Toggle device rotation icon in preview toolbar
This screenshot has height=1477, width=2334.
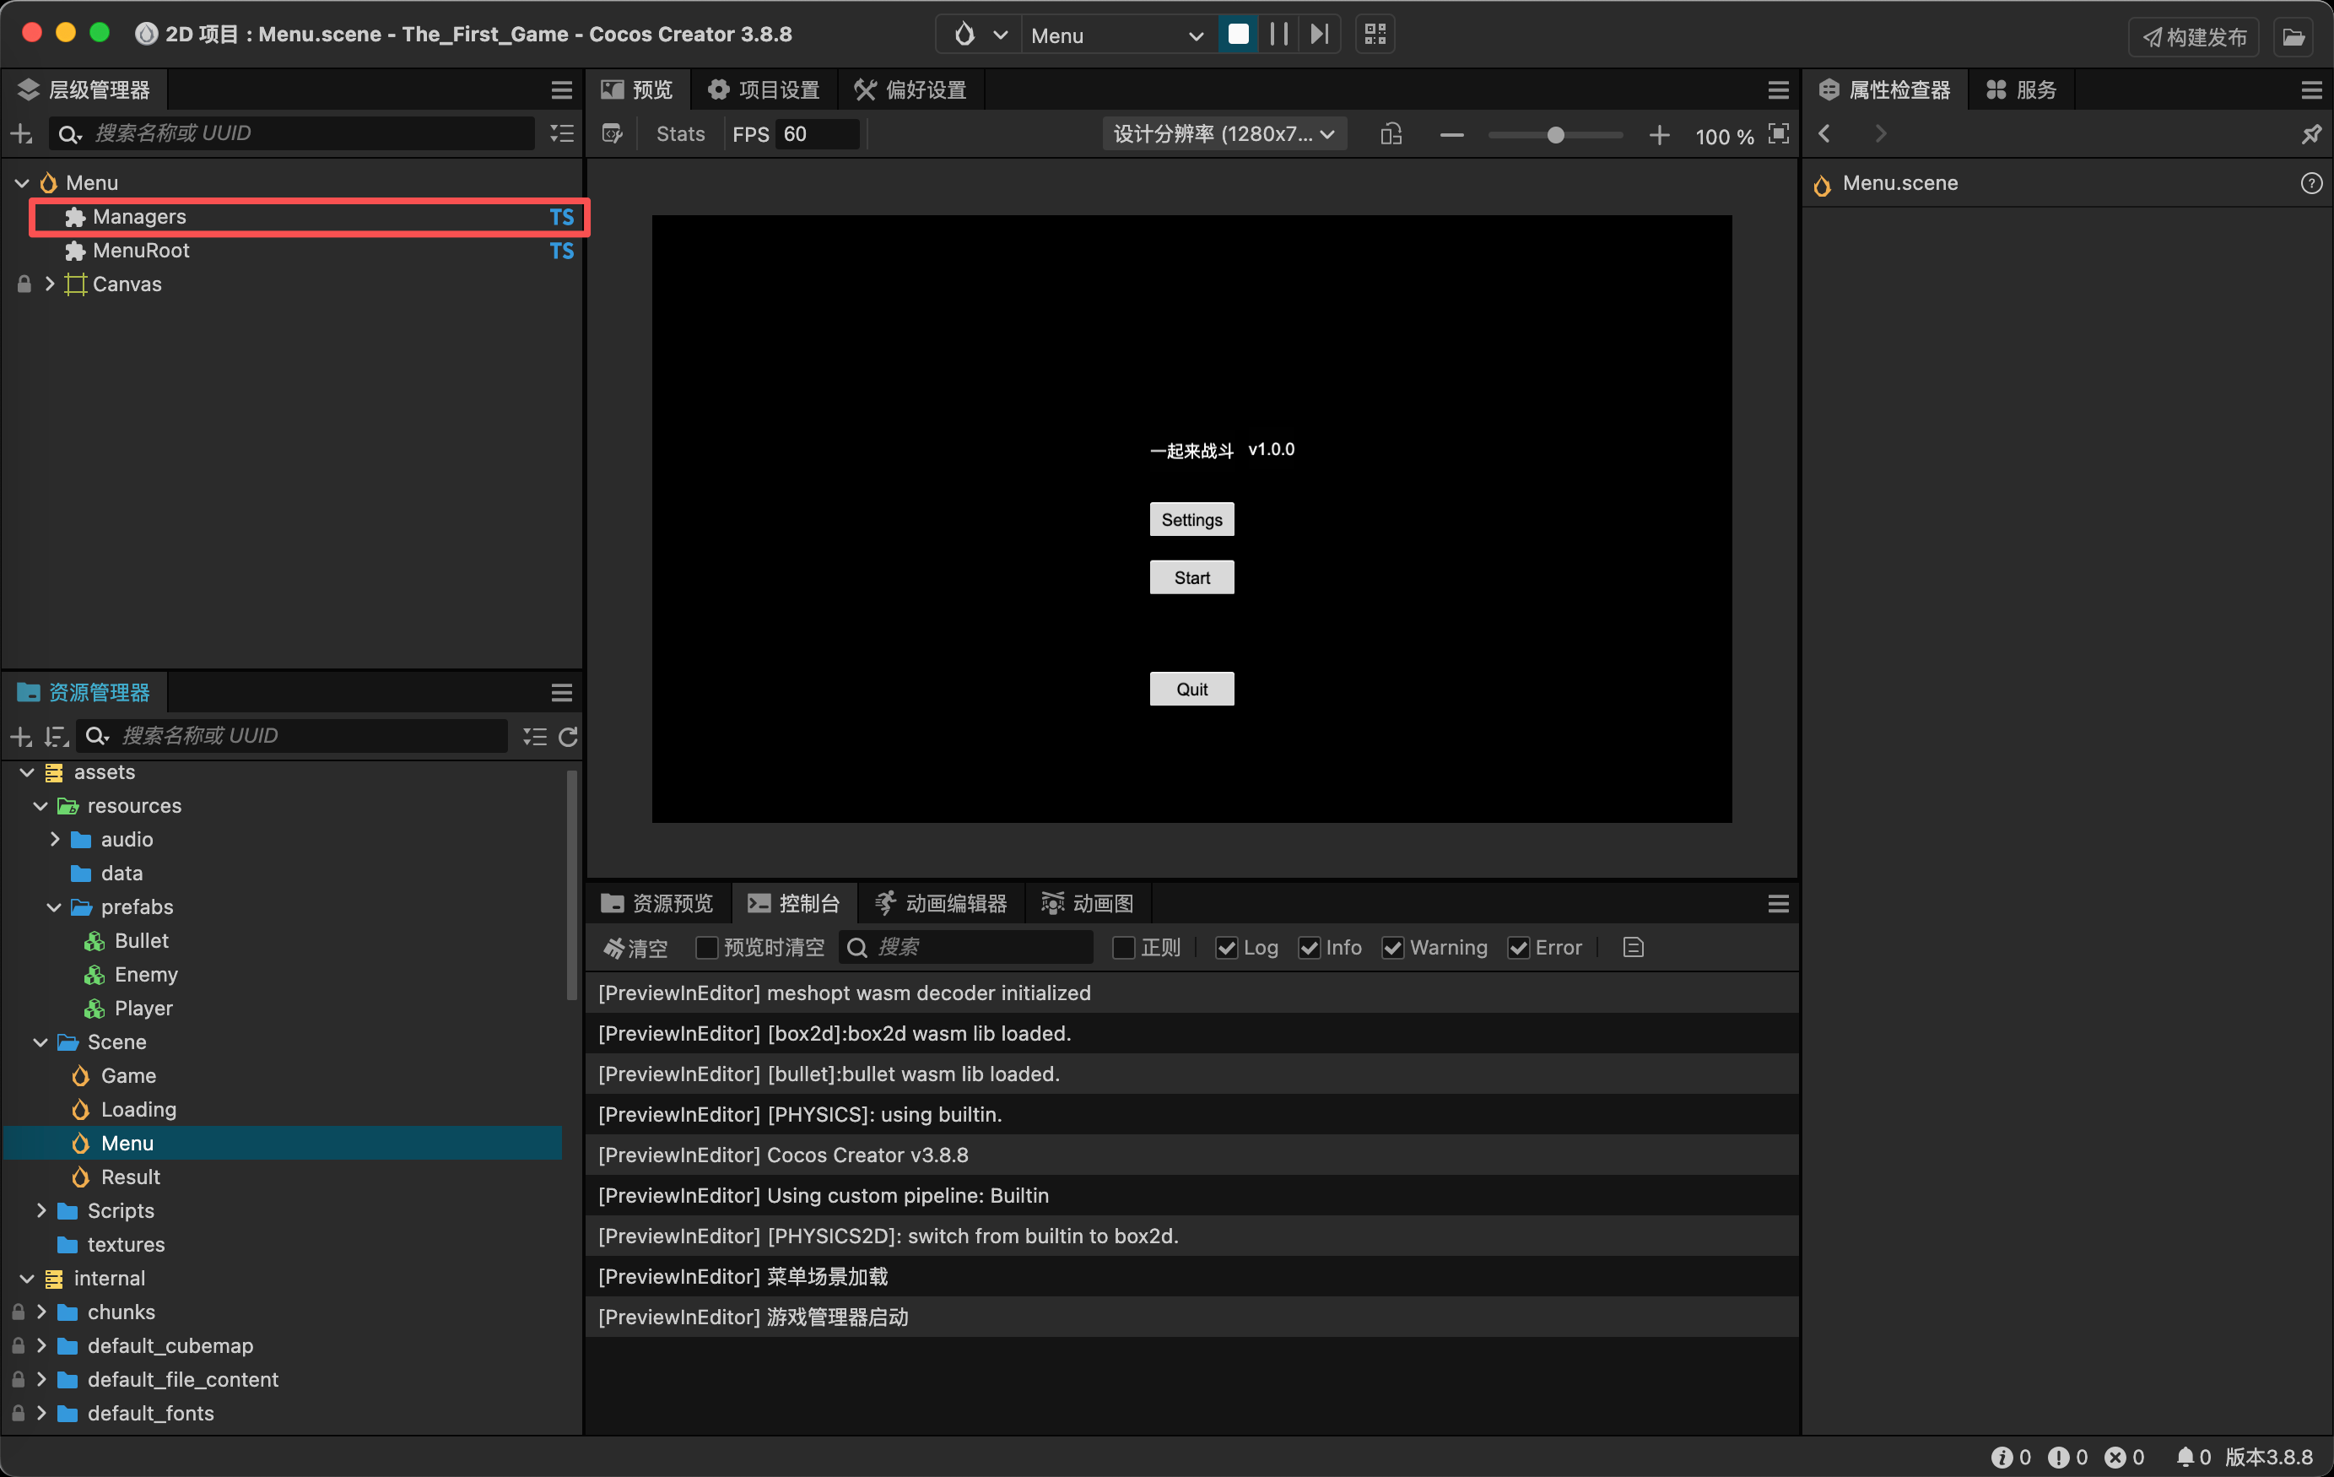pos(1391,134)
